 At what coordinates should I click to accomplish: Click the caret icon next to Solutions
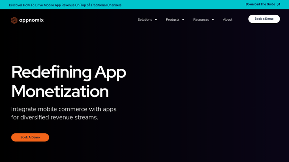pyautogui.click(x=156, y=20)
